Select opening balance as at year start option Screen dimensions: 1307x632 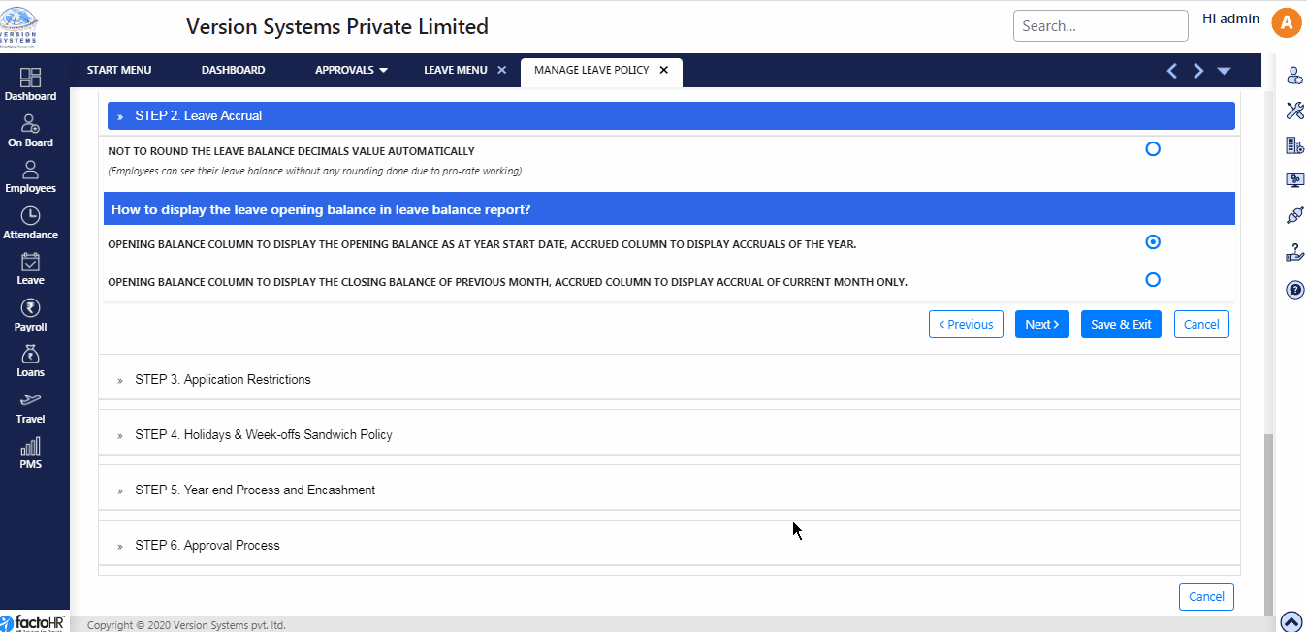[x=1153, y=242]
